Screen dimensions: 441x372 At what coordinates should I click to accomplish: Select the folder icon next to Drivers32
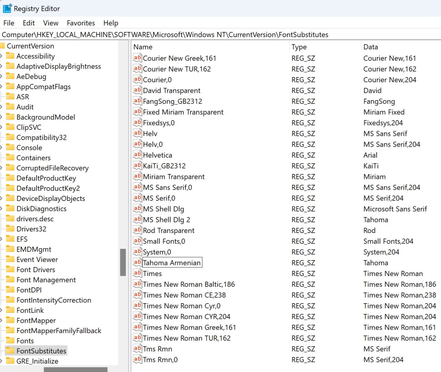[10, 229]
